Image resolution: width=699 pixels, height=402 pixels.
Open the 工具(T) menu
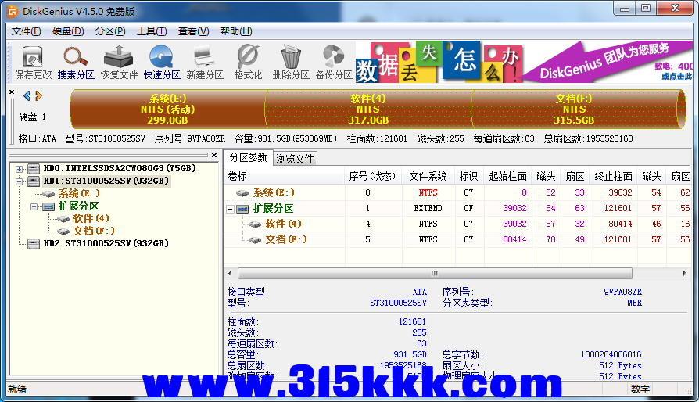tap(152, 31)
